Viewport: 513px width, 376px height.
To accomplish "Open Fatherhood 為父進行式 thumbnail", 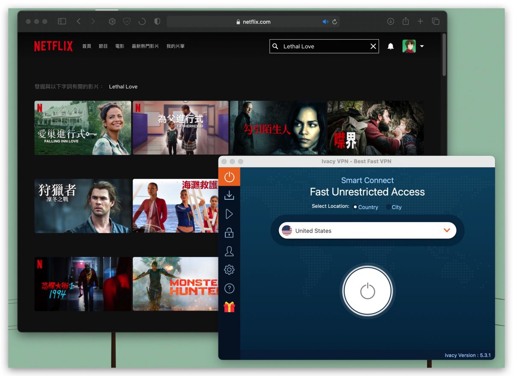I will [x=180, y=128].
